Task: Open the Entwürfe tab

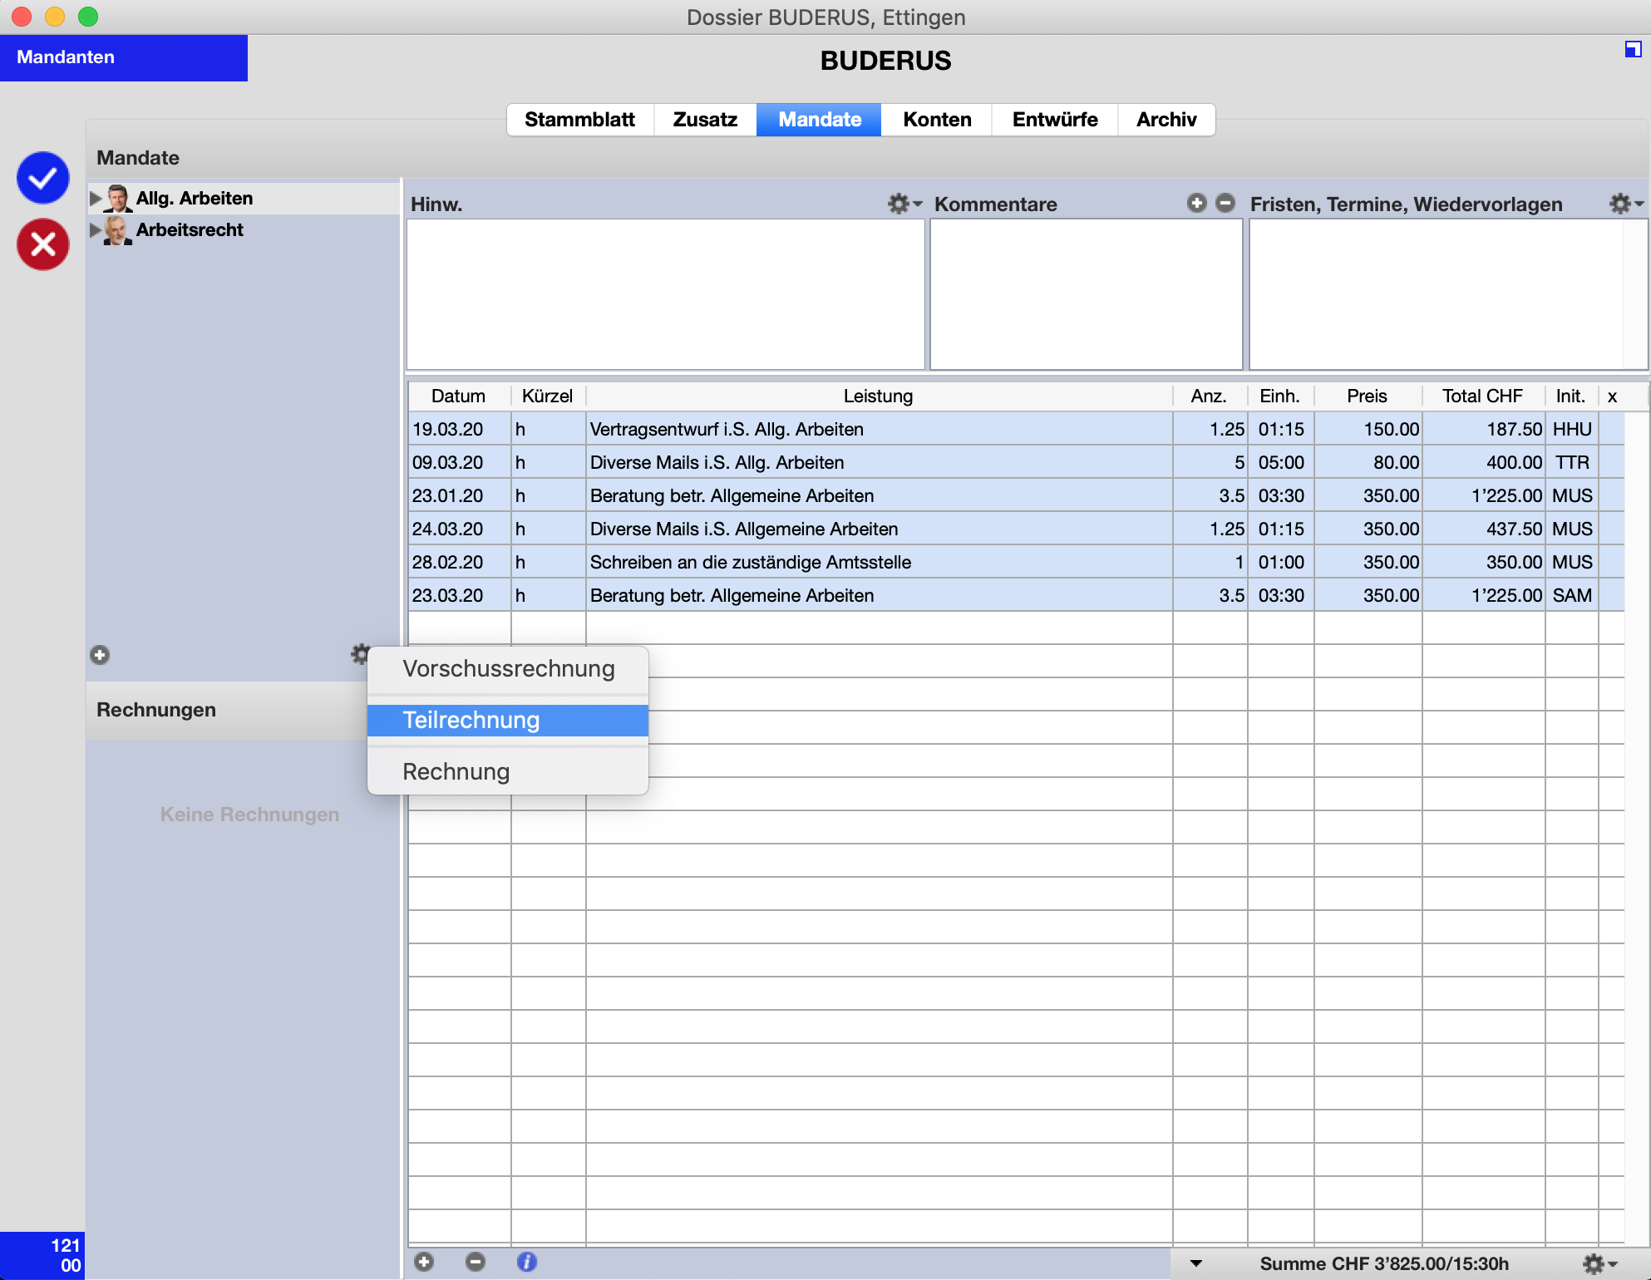Action: click(x=1055, y=120)
